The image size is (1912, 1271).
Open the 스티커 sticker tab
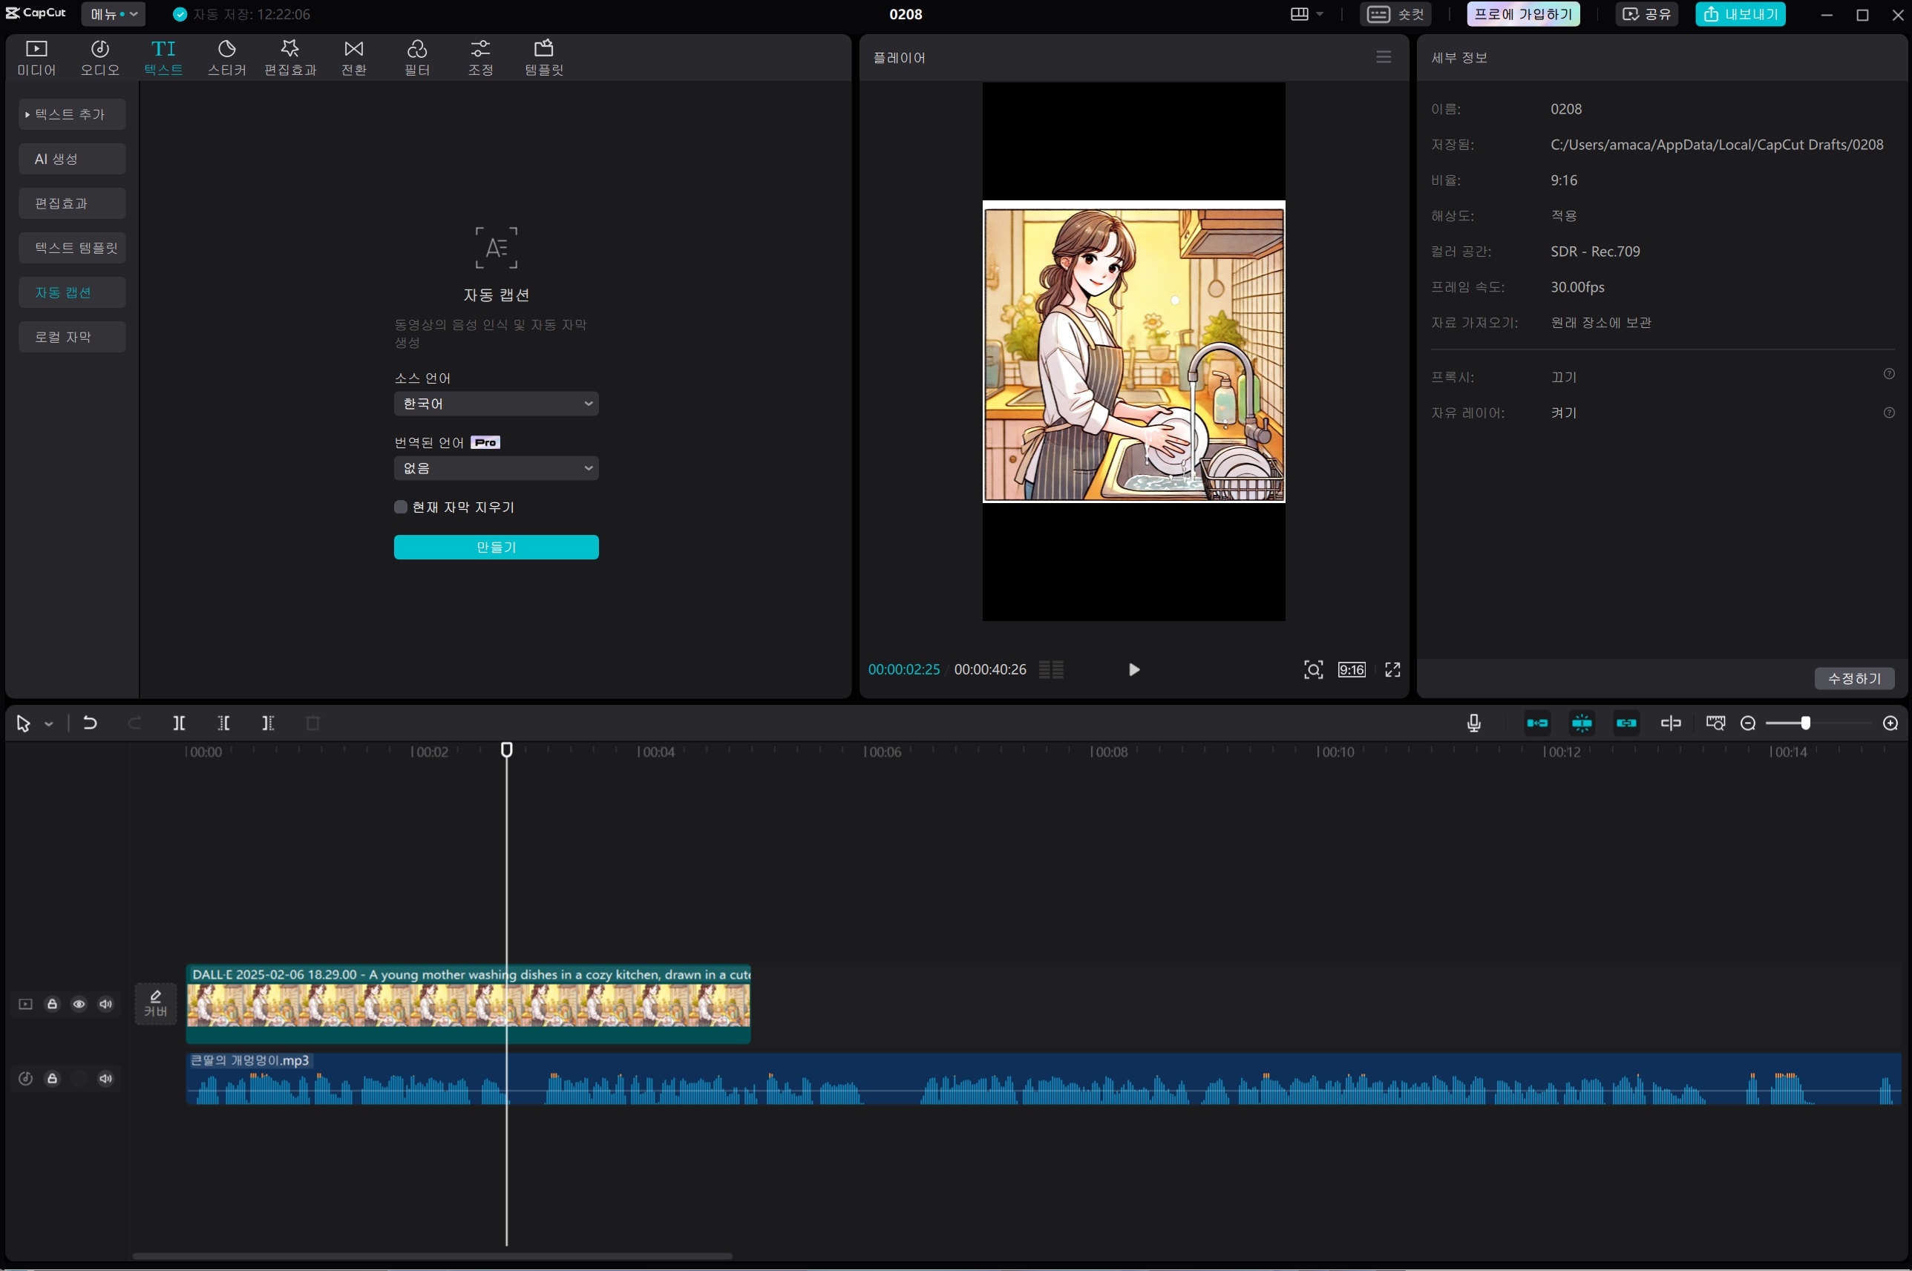(x=226, y=59)
